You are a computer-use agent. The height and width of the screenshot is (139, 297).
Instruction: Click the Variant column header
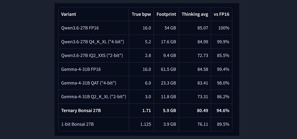(69, 14)
